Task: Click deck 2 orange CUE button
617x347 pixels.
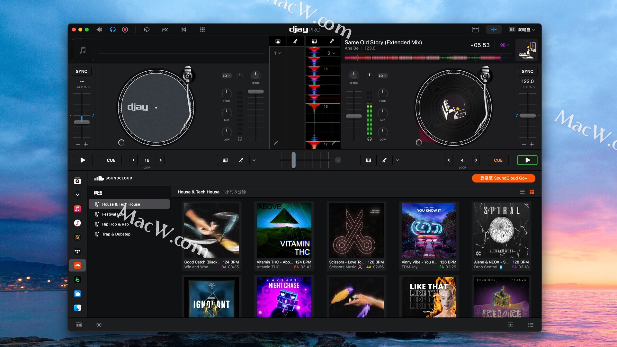Action: click(498, 160)
